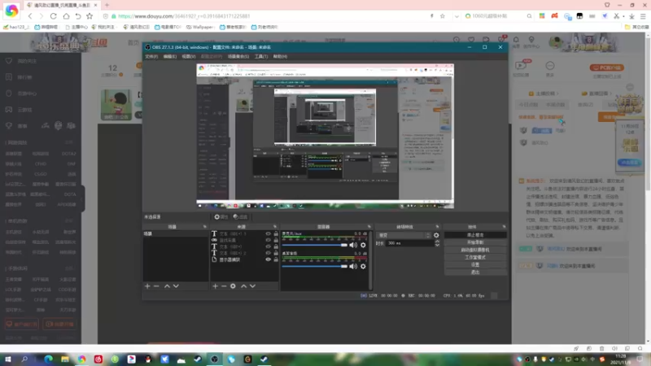Pop out the Scenes dock header icon
Image resolution: width=651 pixels, height=366 pixels.
(x=205, y=227)
